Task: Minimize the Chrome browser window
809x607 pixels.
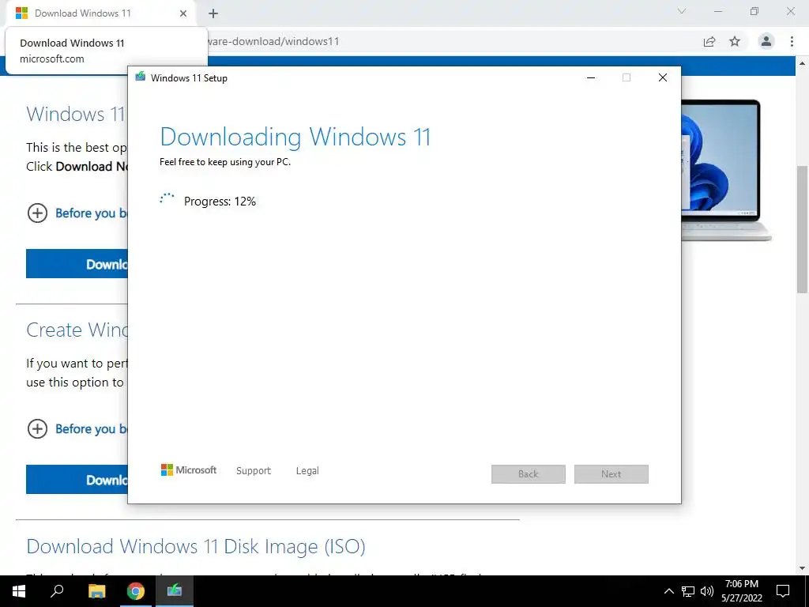Action: point(717,11)
